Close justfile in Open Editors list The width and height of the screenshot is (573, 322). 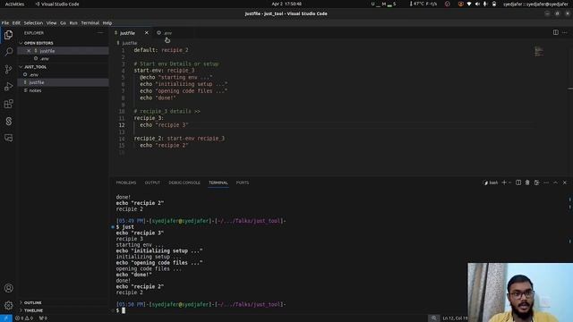[x=29, y=51]
